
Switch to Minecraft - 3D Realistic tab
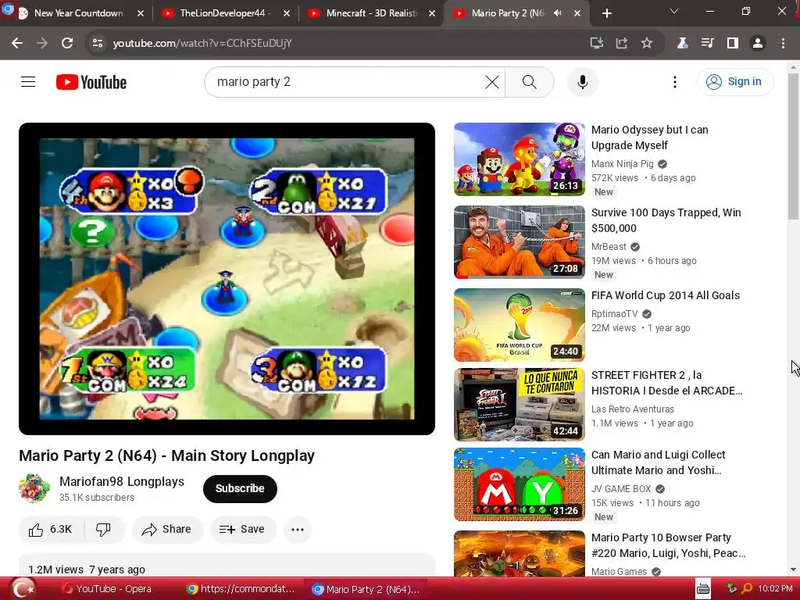point(370,13)
